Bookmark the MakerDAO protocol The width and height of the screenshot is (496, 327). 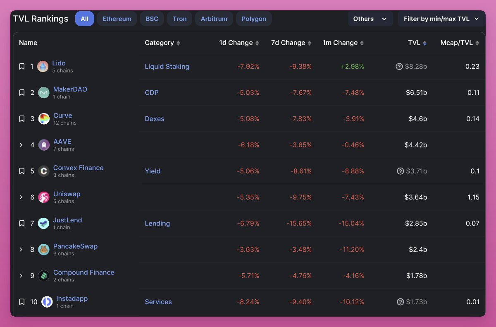pos(22,93)
